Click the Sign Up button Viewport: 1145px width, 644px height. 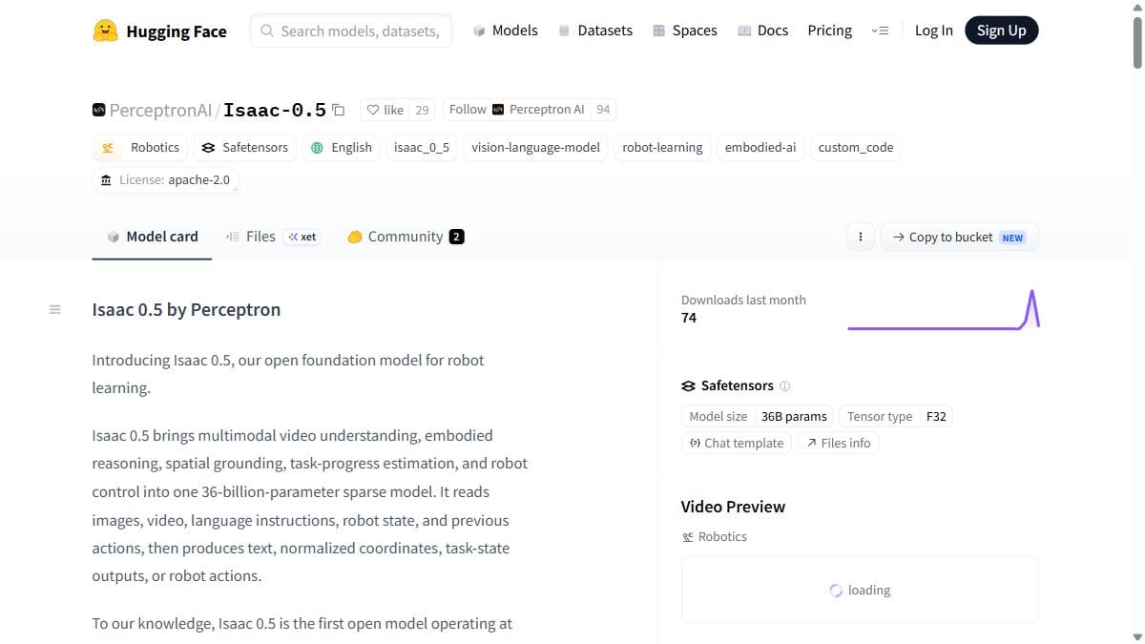tap(1001, 31)
